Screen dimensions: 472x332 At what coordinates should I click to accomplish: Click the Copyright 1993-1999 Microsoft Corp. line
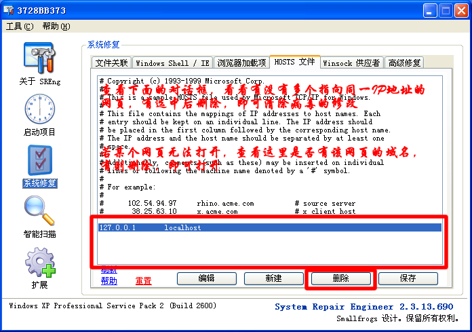(x=182, y=81)
